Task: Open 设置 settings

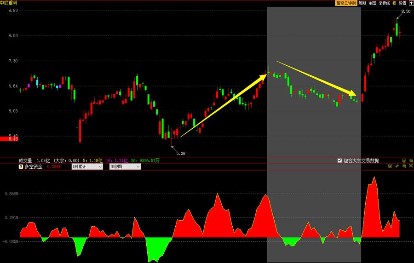Action: coord(402,3)
